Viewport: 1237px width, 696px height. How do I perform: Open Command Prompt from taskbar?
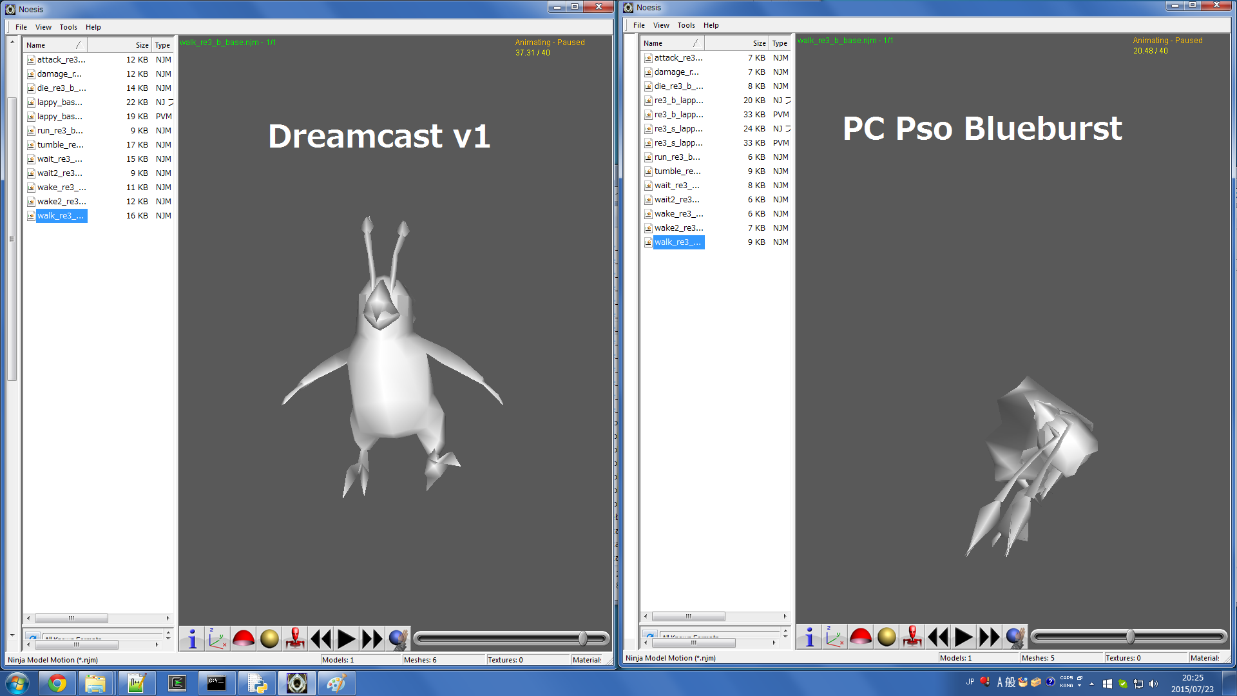coord(216,683)
